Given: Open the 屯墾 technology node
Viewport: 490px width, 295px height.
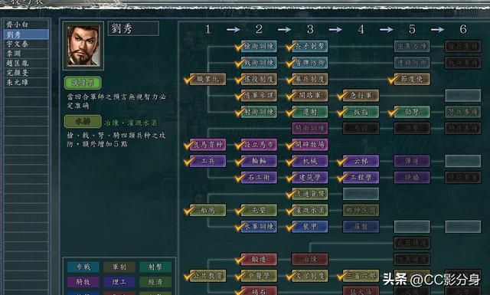Looking at the screenshot, I should 259,210.
